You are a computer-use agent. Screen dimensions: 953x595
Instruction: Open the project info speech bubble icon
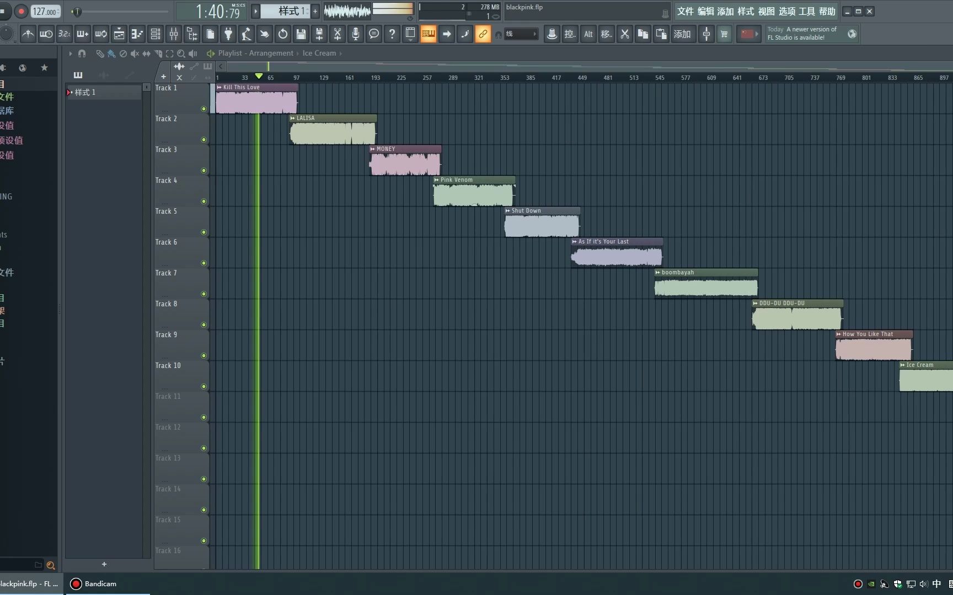(374, 34)
